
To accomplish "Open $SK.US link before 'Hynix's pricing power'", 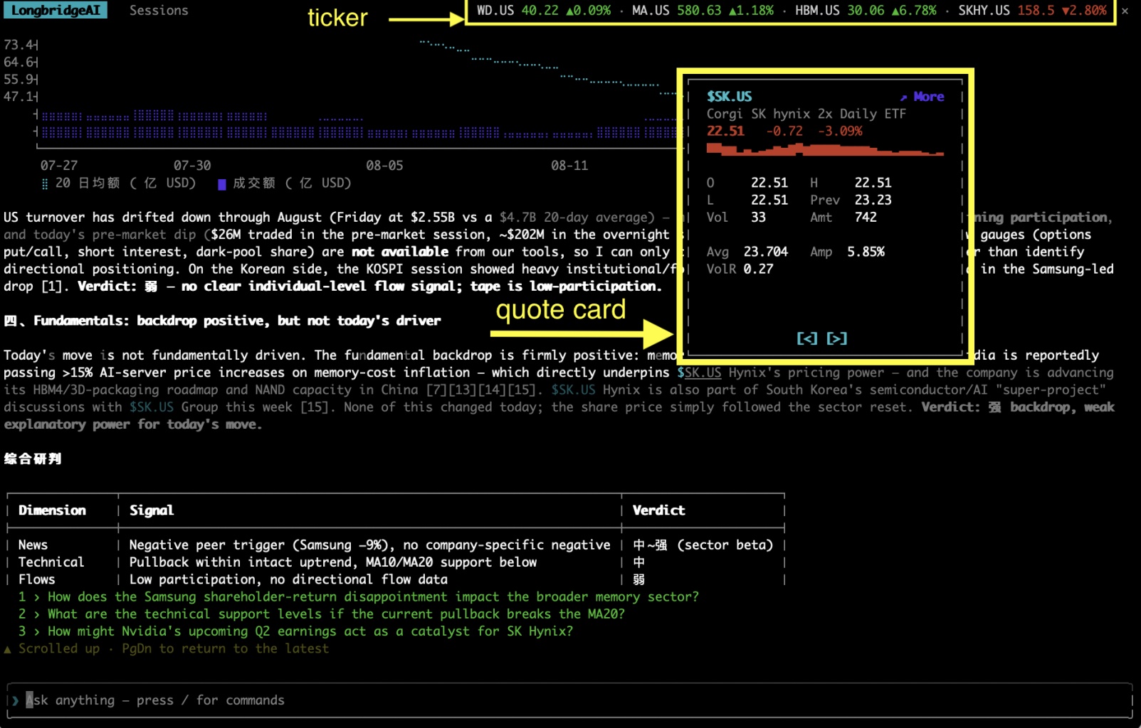I will coord(699,373).
